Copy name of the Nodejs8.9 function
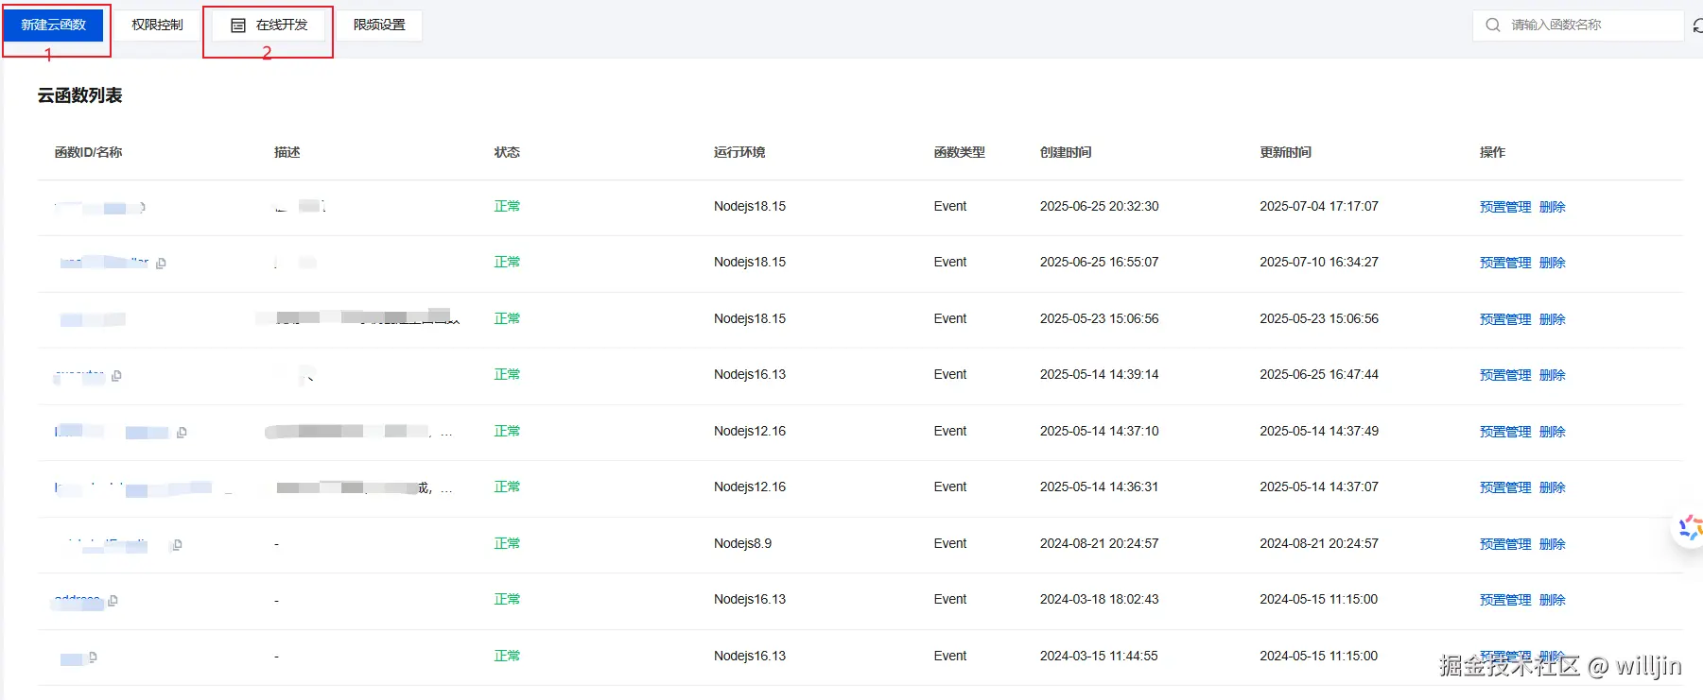The height and width of the screenshot is (700, 1703). pyautogui.click(x=177, y=545)
